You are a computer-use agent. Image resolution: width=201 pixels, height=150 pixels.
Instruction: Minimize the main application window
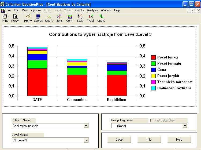185,4
